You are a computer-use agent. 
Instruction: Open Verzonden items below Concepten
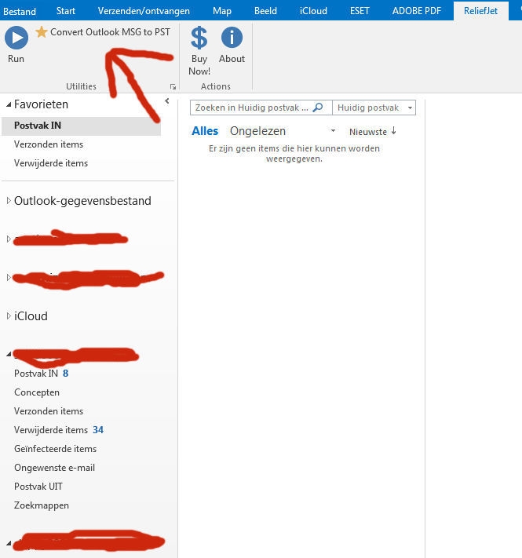(49, 411)
